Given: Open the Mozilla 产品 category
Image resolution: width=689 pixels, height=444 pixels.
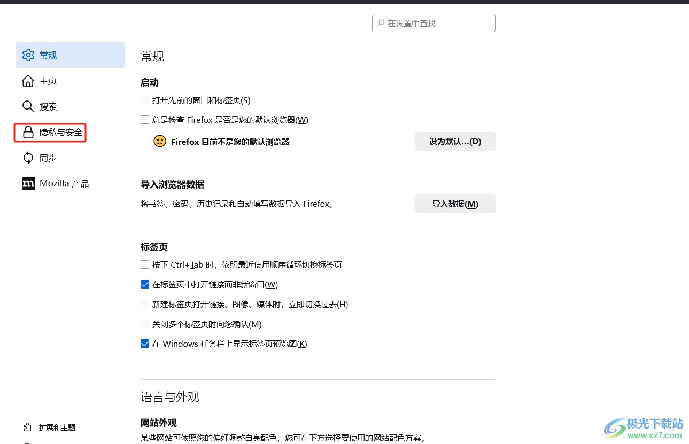Looking at the screenshot, I should (x=71, y=183).
